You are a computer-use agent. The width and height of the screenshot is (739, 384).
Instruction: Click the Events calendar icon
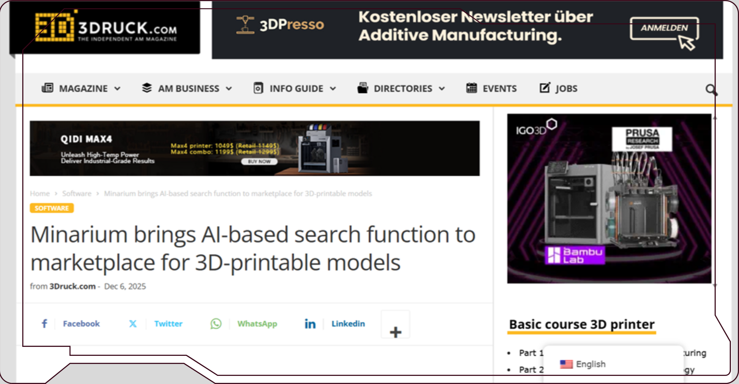[472, 88]
